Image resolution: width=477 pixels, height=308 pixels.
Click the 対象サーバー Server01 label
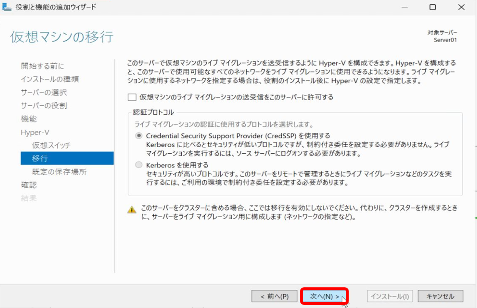point(442,36)
